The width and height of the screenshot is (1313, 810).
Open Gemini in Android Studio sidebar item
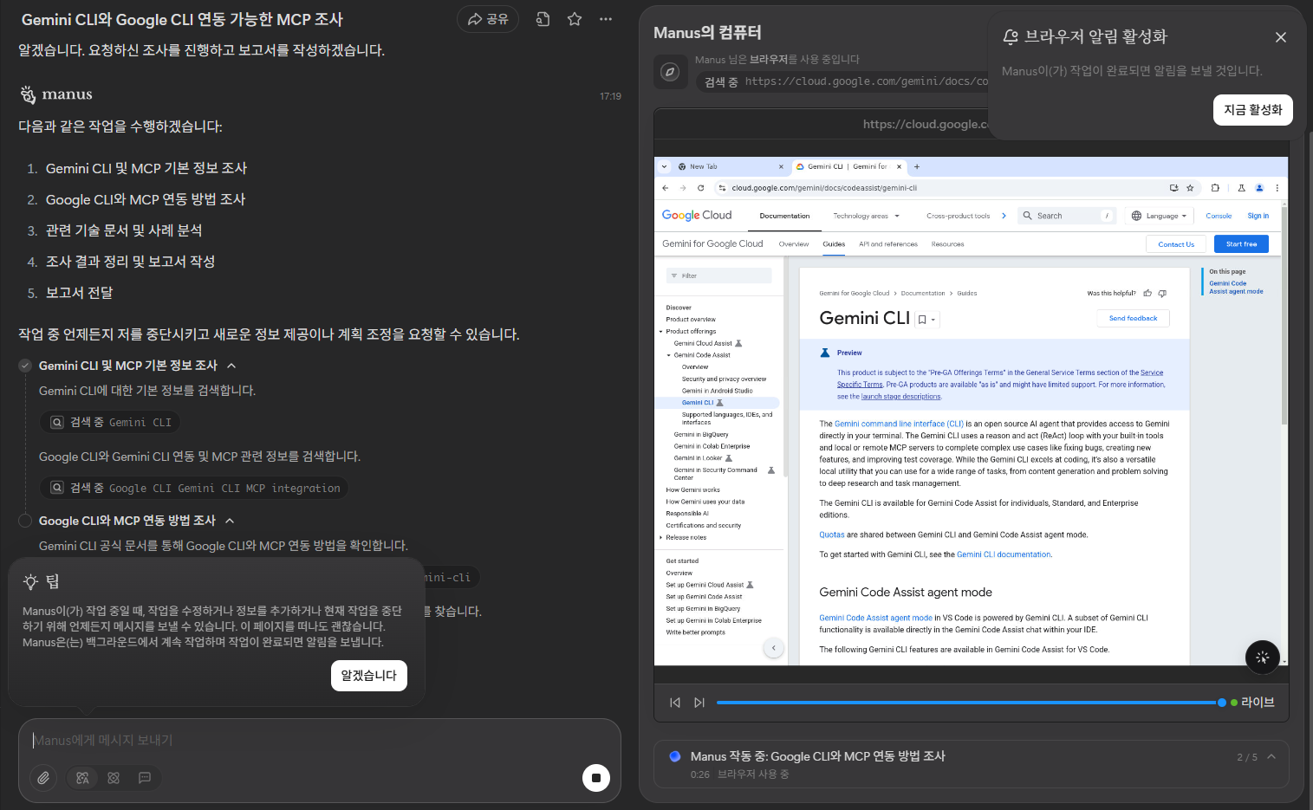717,391
